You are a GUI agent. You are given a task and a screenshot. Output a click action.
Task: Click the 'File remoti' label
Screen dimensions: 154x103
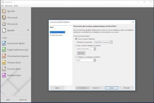[x=12, y=18]
